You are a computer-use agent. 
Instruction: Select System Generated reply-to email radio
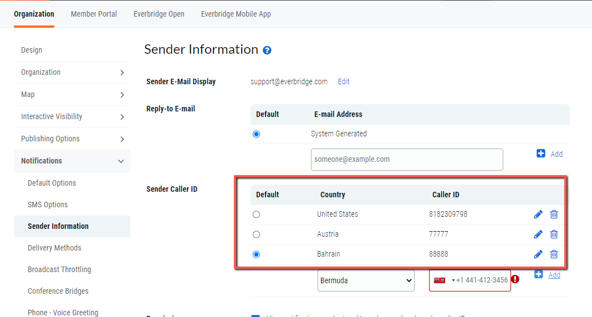(x=256, y=134)
